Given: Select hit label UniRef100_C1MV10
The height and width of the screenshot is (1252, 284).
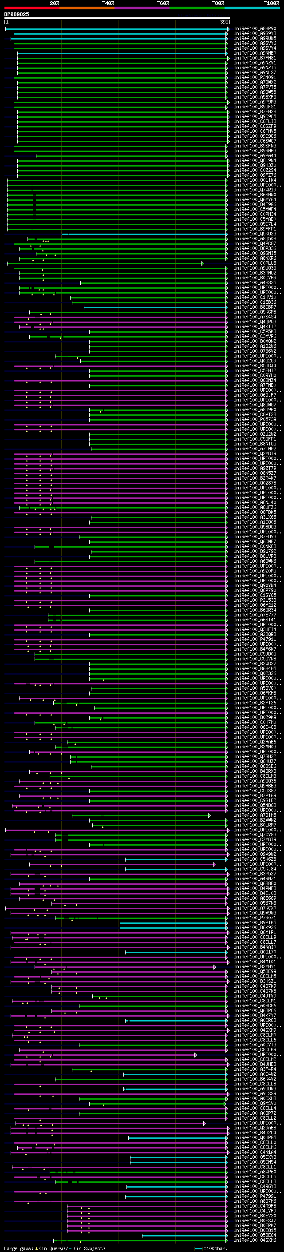Looking at the screenshot, I should pos(255,298).
